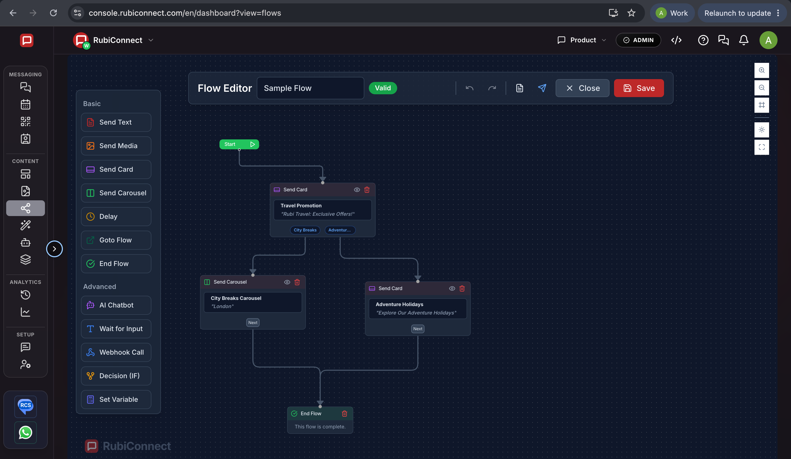This screenshot has width=791, height=459.
Task: Toggle fullscreen canvas mode
Action: (762, 147)
